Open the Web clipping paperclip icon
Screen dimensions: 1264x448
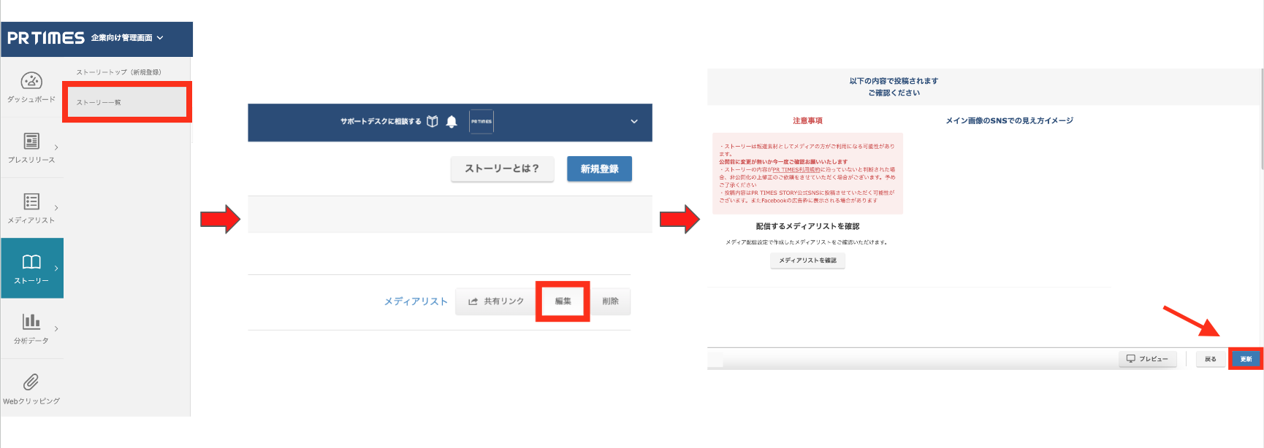point(31,382)
